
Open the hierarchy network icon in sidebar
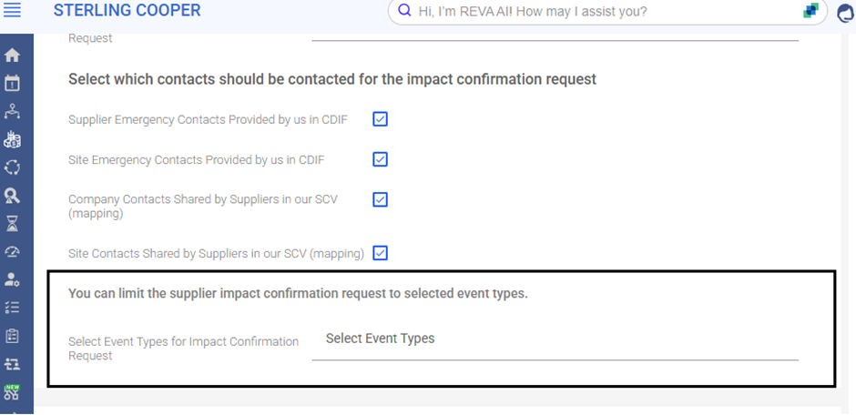point(13,111)
